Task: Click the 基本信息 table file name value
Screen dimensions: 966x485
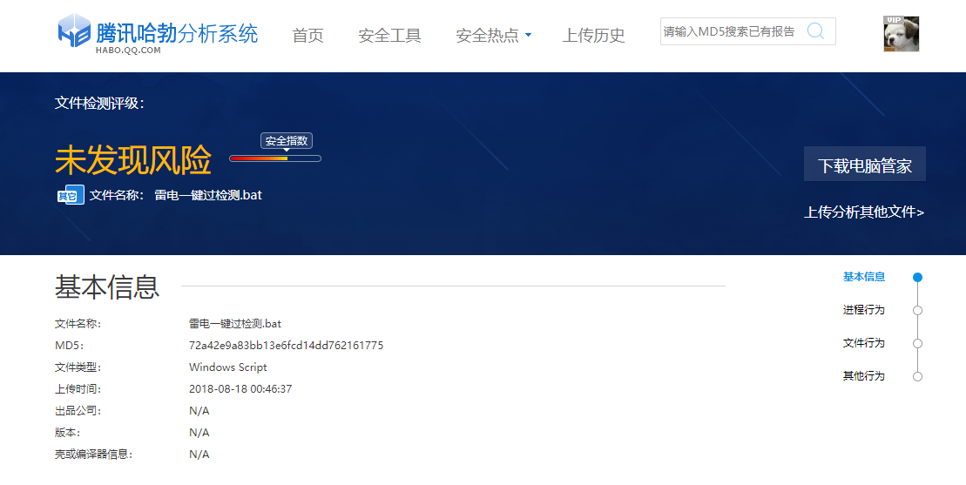Action: (234, 324)
